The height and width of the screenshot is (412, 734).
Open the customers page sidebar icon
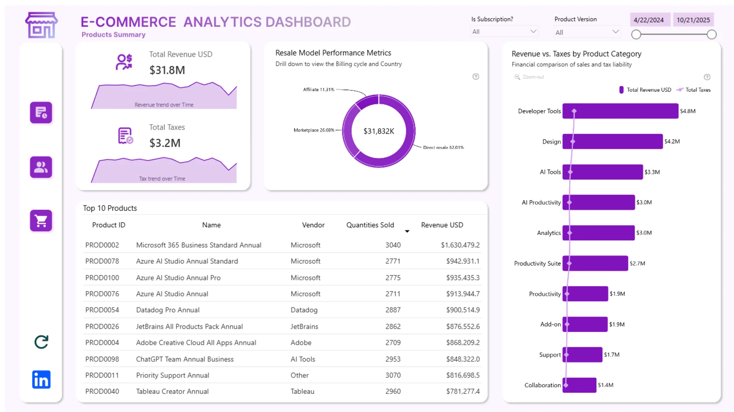click(41, 167)
